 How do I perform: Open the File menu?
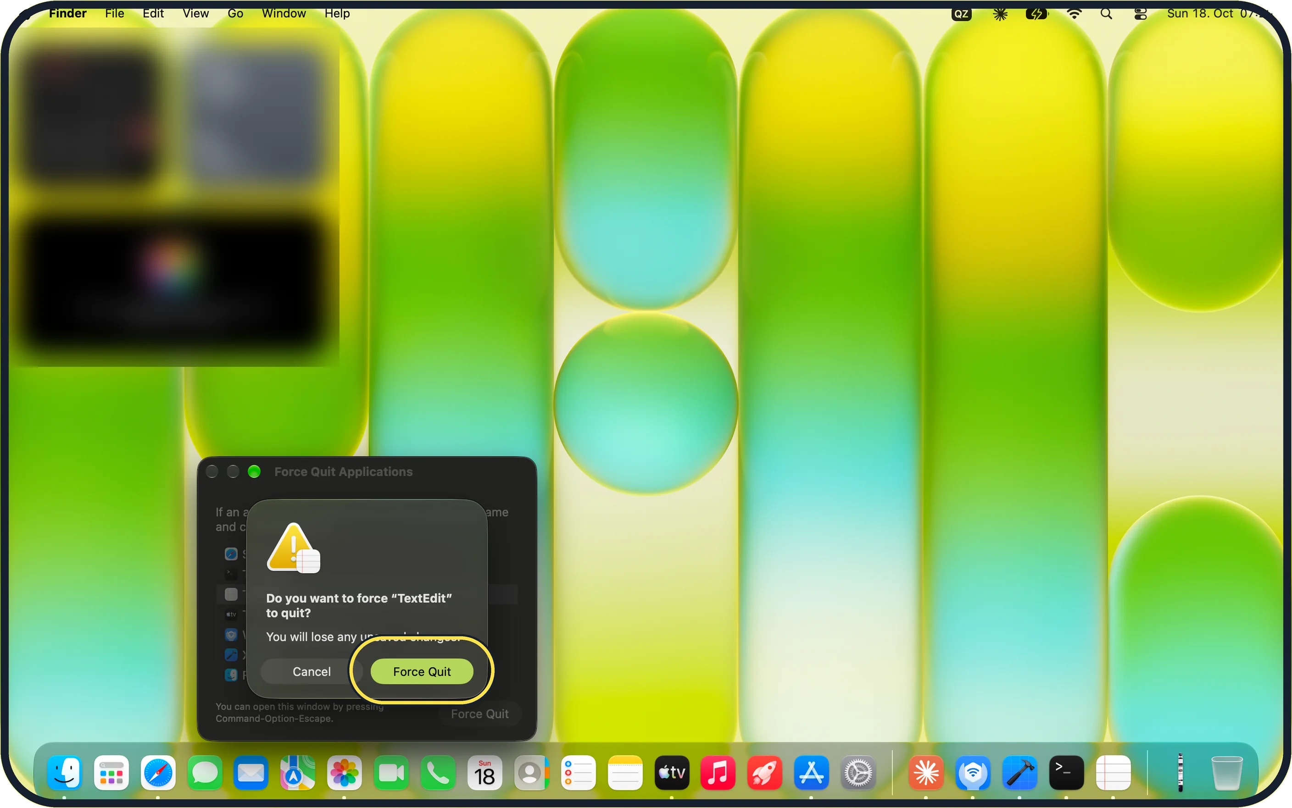(x=114, y=13)
